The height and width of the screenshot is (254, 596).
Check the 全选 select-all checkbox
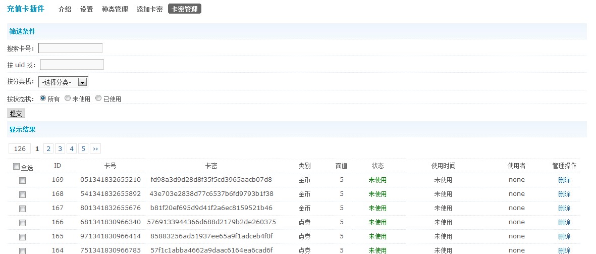[16, 167]
